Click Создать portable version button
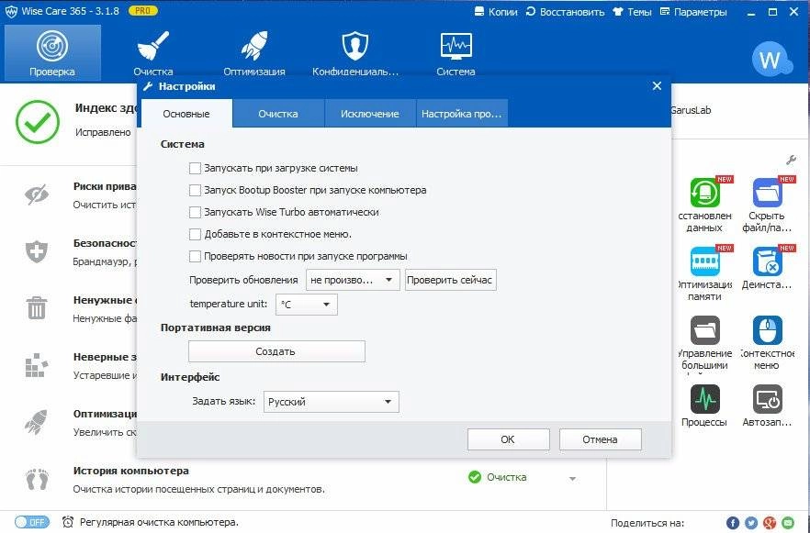The image size is (810, 533). click(276, 351)
